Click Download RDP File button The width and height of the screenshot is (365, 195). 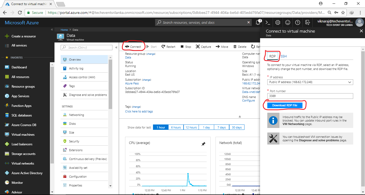pos(285,105)
